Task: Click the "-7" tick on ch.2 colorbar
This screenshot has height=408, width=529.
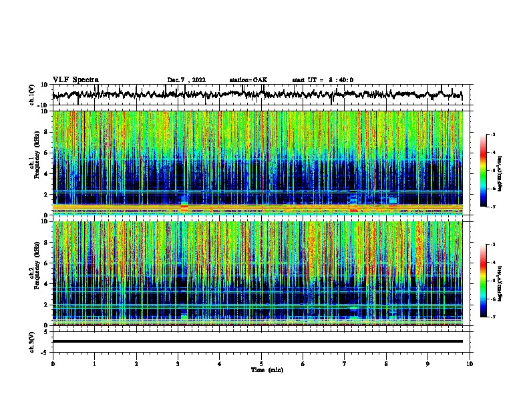Action: tap(492, 317)
